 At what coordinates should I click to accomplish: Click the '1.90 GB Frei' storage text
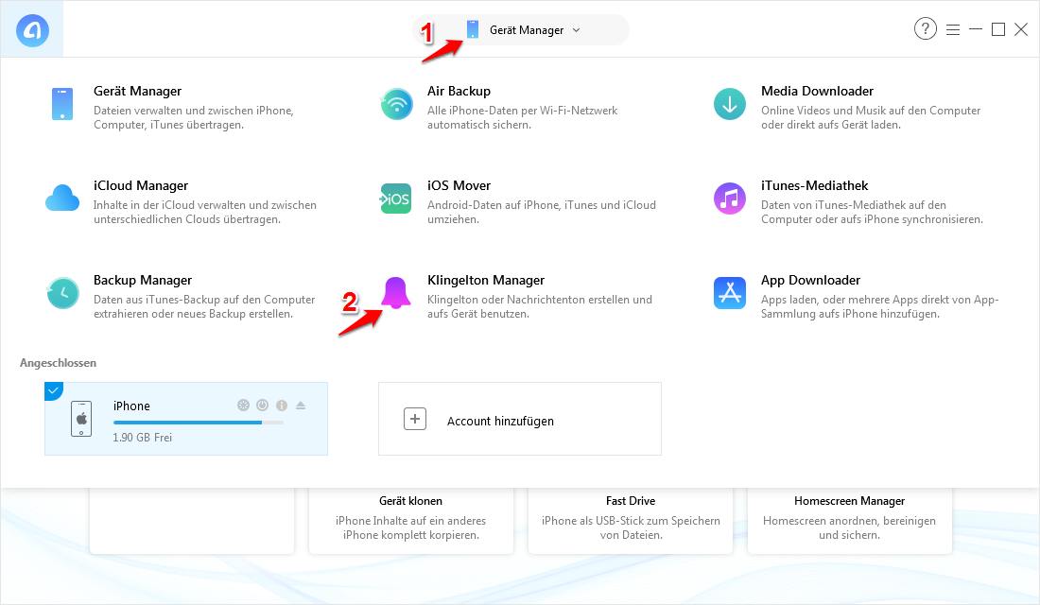(142, 438)
